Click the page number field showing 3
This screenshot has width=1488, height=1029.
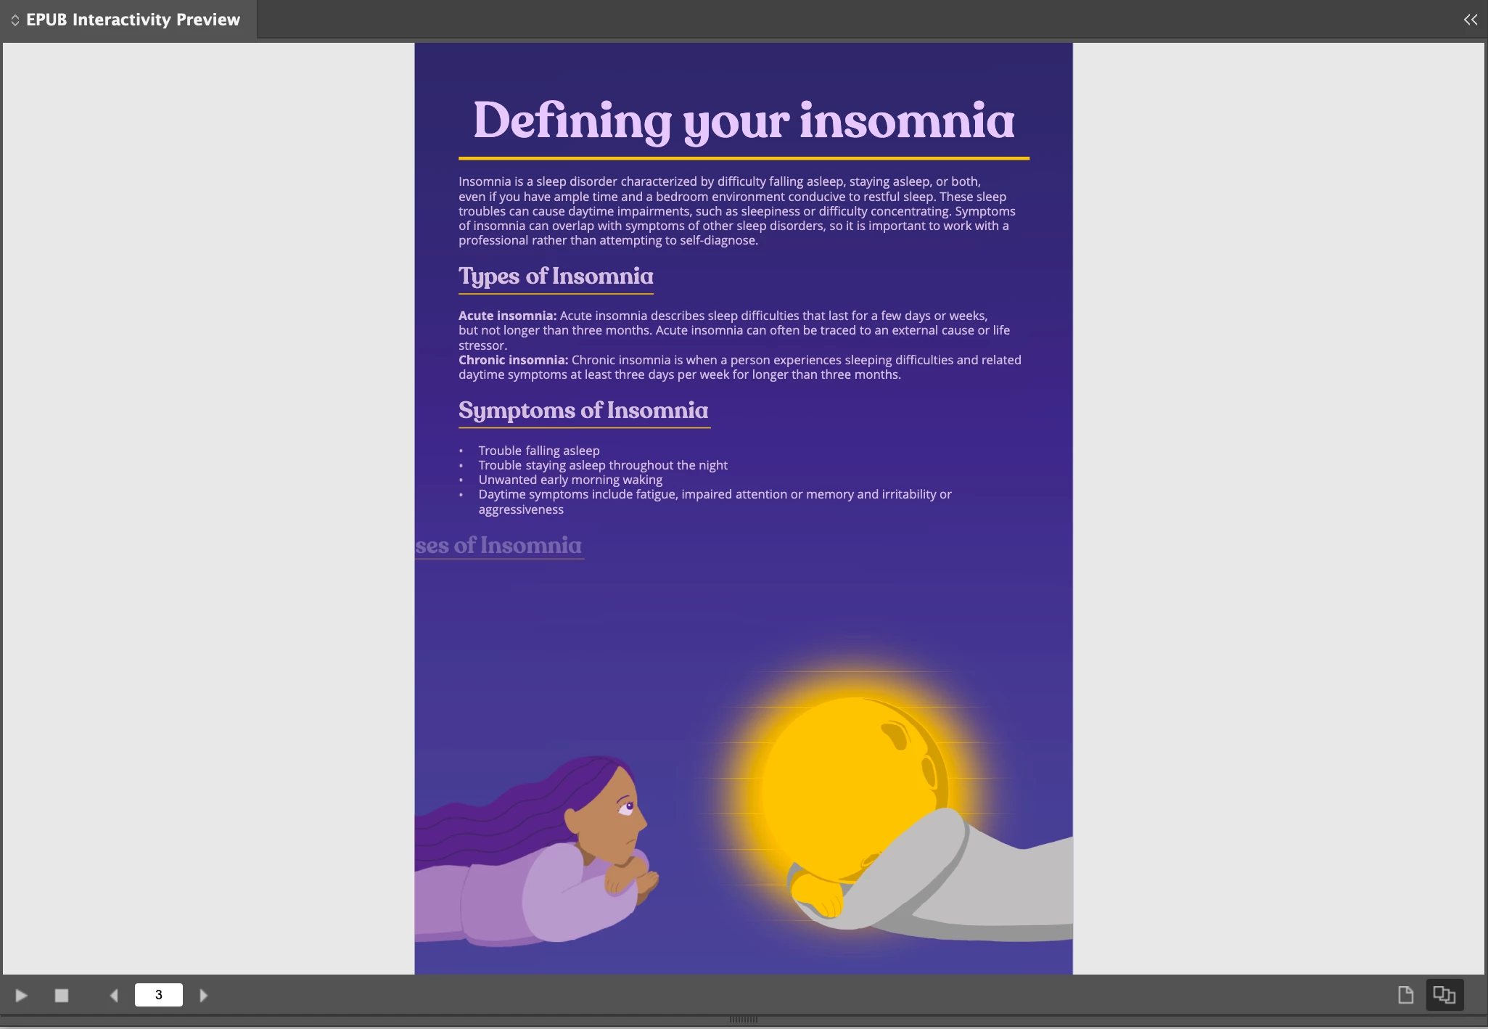coord(158,995)
